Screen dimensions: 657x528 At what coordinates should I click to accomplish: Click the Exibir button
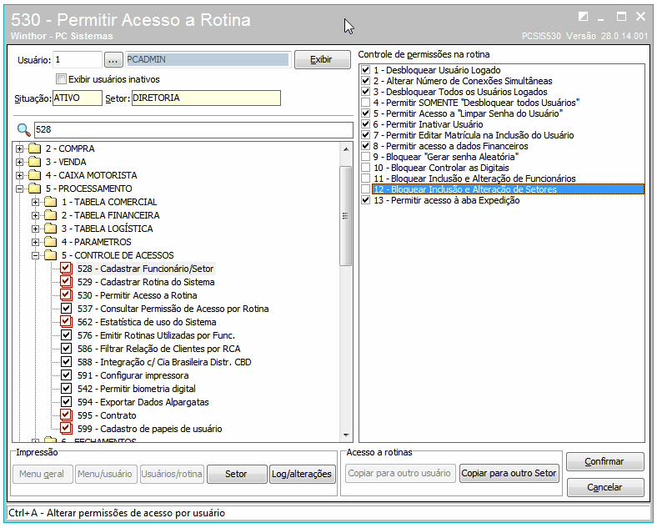click(x=322, y=60)
